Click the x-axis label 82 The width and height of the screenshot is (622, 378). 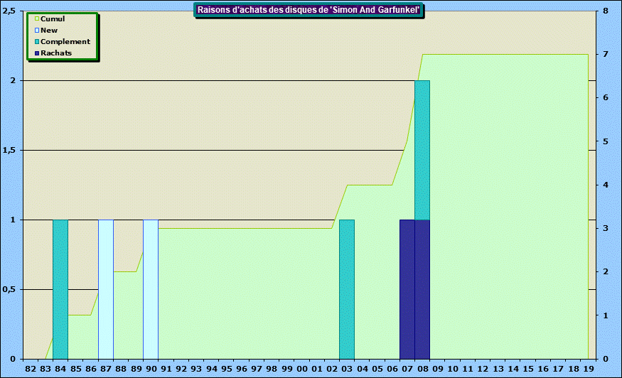[x=30, y=369]
